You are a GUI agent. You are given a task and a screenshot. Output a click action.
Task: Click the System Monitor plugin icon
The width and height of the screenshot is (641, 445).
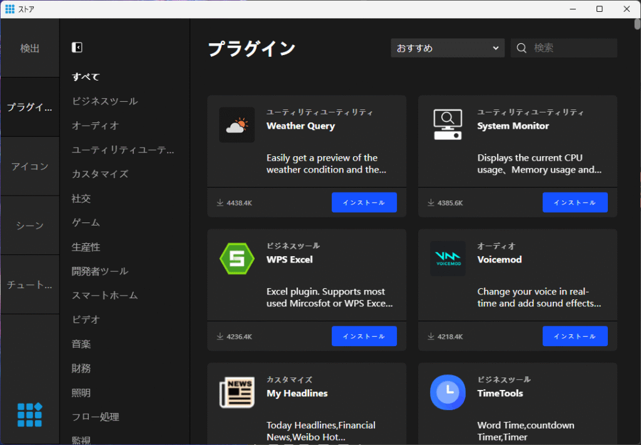pyautogui.click(x=448, y=125)
